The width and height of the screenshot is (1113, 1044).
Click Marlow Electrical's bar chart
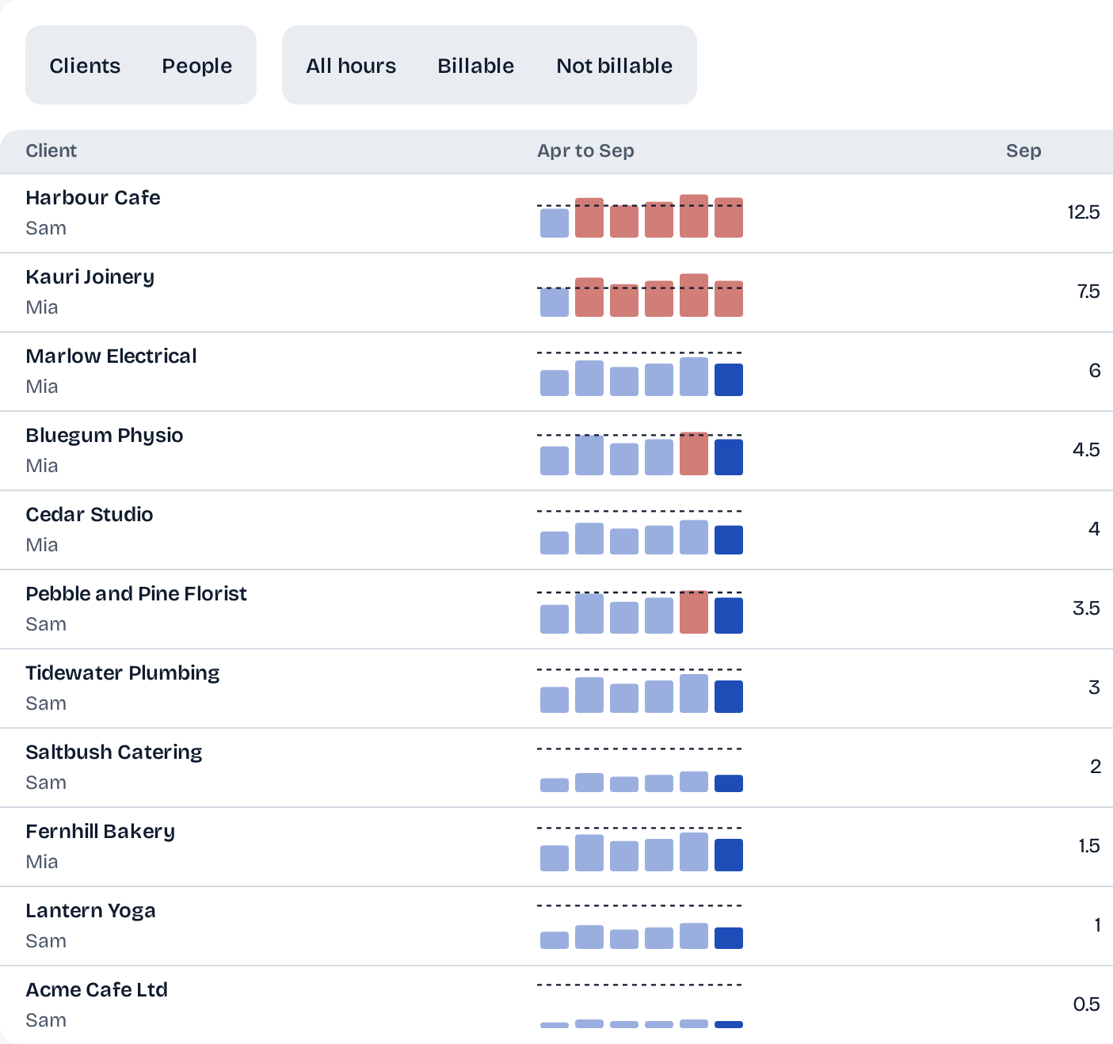[x=640, y=374]
